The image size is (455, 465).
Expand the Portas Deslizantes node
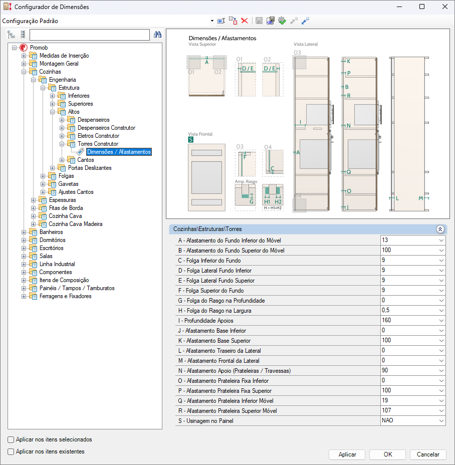[x=52, y=168]
